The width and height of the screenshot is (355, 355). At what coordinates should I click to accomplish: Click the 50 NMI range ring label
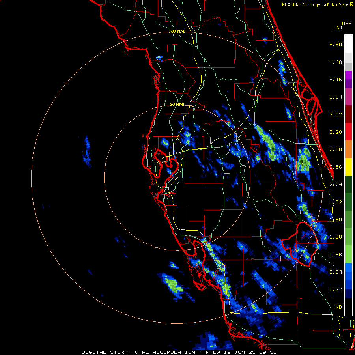coord(177,105)
